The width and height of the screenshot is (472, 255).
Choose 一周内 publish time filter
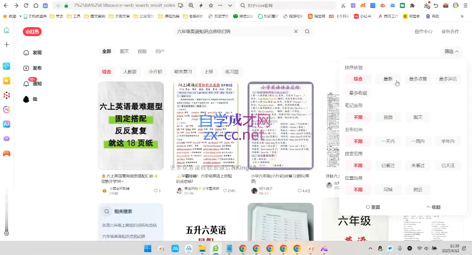pyautogui.click(x=418, y=141)
